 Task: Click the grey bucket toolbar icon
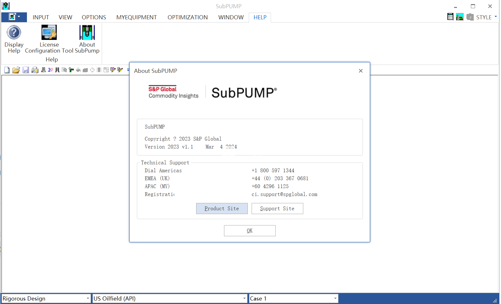[78, 70]
